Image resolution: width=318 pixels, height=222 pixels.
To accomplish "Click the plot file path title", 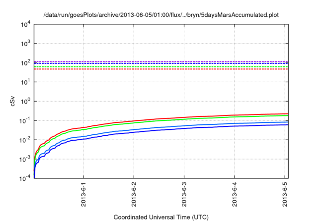I will pos(161,15).
